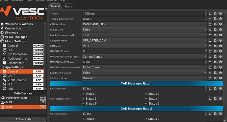
Task: Read default value for Pairing Done
Action: tap(215, 30)
